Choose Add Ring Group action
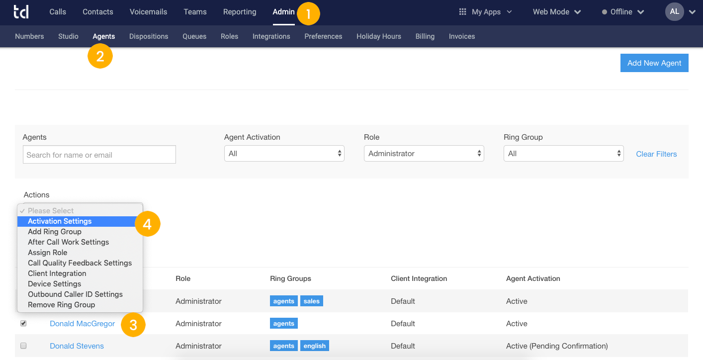The width and height of the screenshot is (703, 360). [80, 232]
